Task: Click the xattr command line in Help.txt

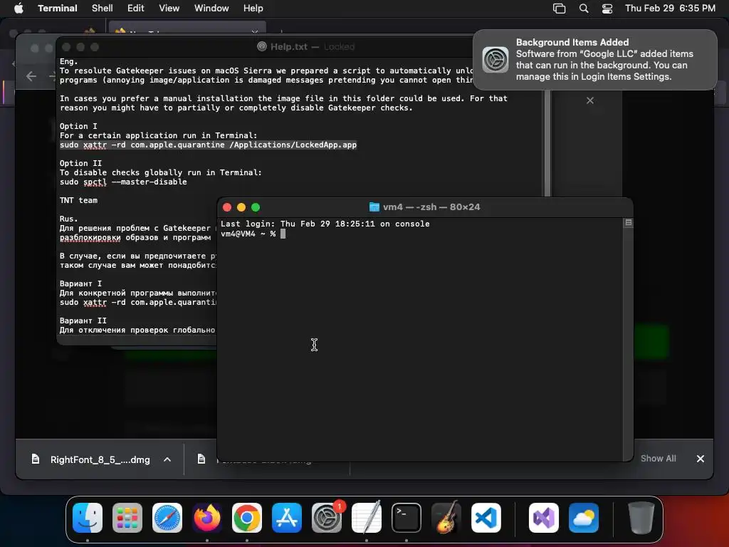Action: pyautogui.click(x=209, y=145)
